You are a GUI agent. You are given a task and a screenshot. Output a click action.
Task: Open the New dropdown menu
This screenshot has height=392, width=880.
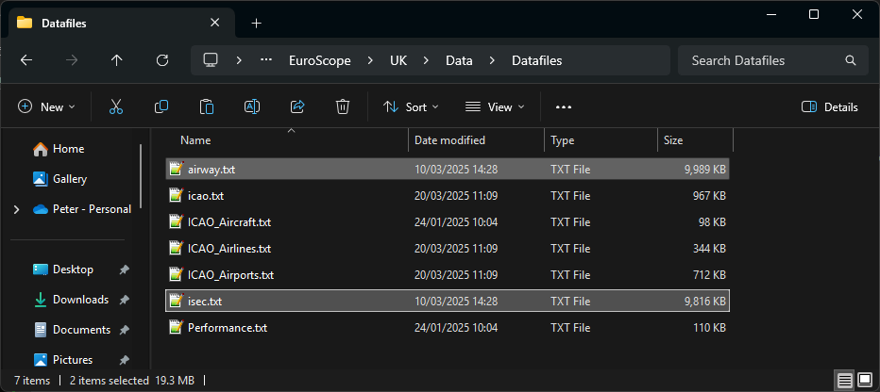click(47, 107)
